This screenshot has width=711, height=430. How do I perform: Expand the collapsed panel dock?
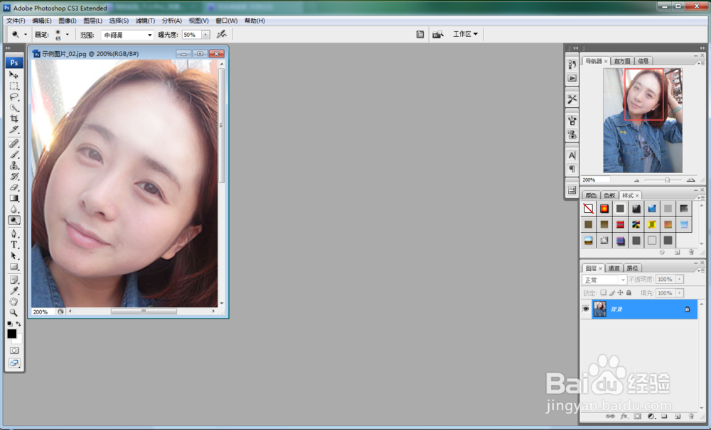575,48
